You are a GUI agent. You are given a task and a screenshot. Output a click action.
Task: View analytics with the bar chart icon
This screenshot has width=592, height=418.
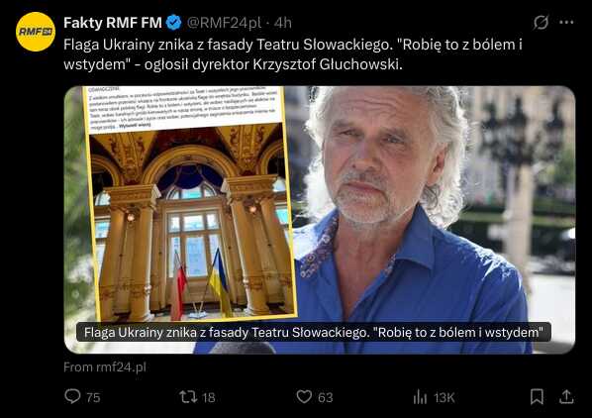point(420,397)
